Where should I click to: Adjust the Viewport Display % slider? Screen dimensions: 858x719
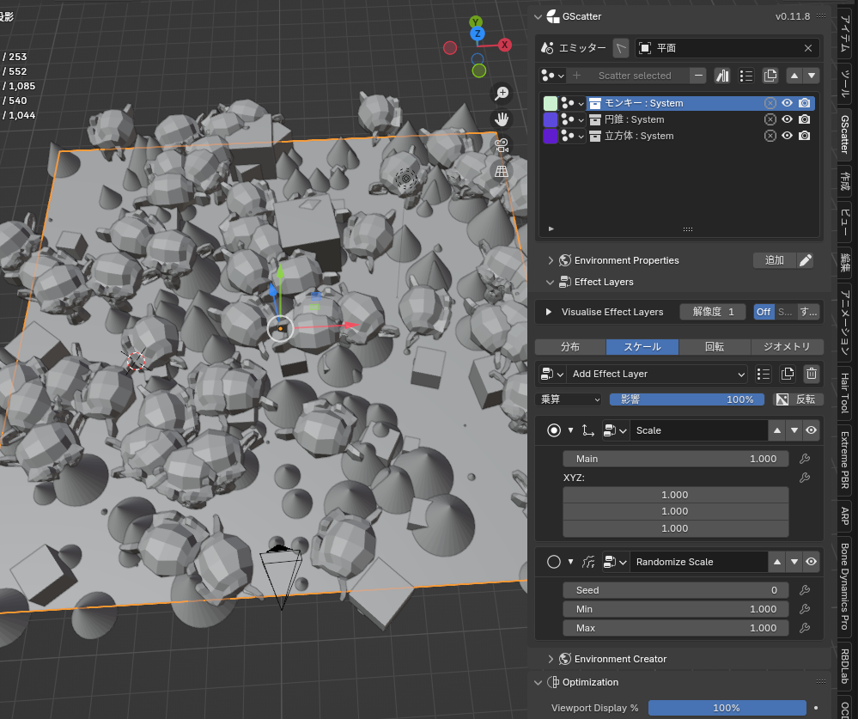click(x=727, y=708)
